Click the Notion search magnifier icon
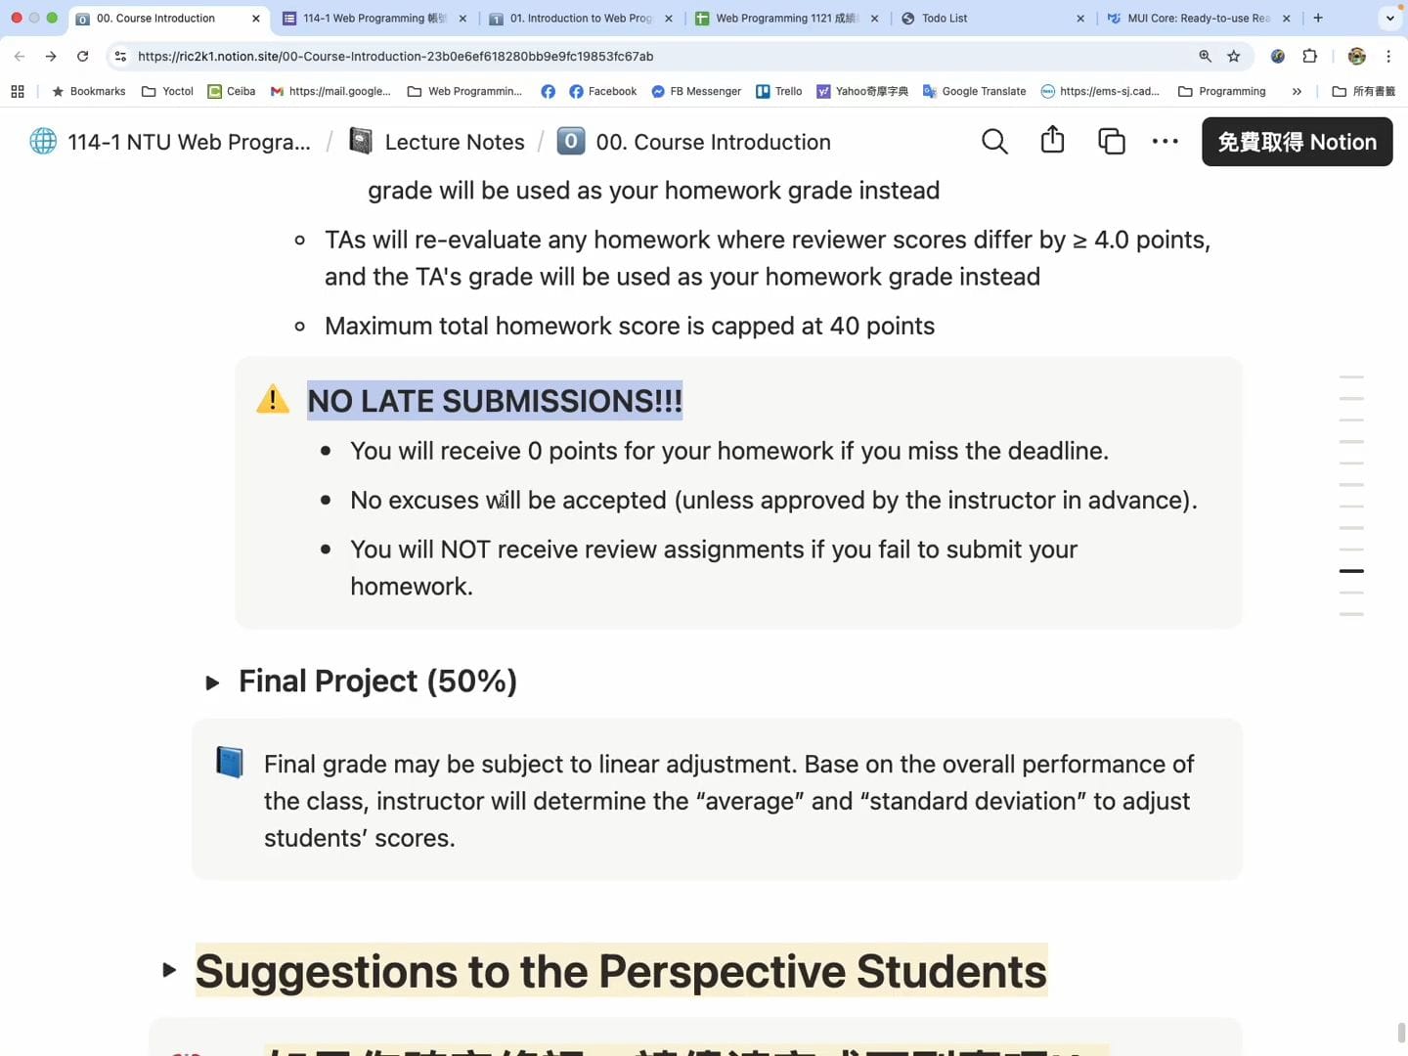This screenshot has width=1408, height=1056. (x=994, y=142)
